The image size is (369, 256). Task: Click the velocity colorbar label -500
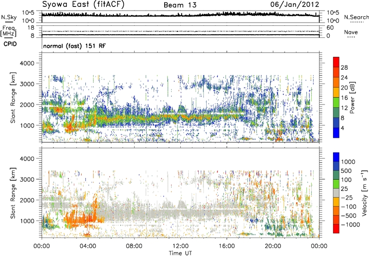349,216
